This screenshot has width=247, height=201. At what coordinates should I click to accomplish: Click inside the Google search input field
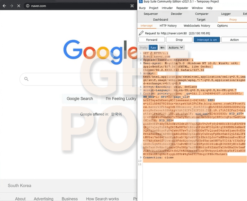pyautogui.click(x=79, y=79)
